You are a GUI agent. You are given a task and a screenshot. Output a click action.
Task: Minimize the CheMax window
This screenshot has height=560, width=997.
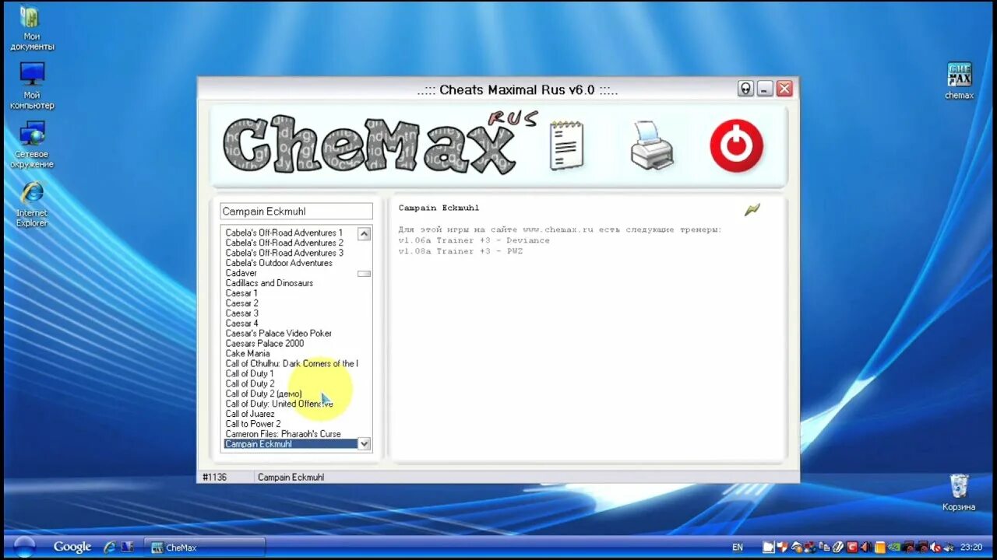(x=765, y=89)
